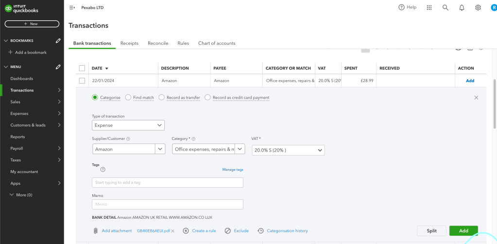The width and height of the screenshot is (497, 244).
Task: Open the Category dropdown arrow
Action: (240, 149)
